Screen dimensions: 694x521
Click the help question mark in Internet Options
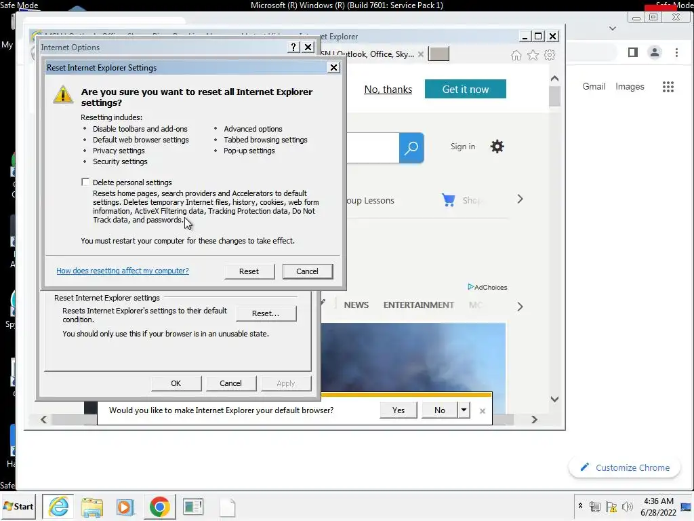[293, 47]
